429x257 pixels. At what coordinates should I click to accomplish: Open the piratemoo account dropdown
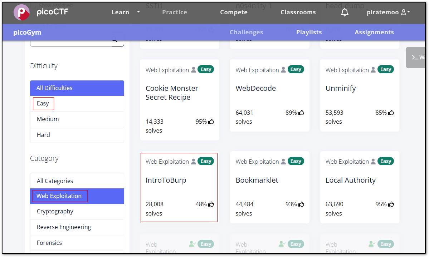[388, 12]
